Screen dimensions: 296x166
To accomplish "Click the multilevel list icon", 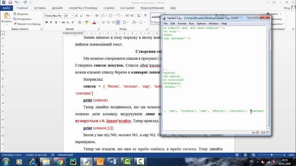I will (x=118, y=16).
